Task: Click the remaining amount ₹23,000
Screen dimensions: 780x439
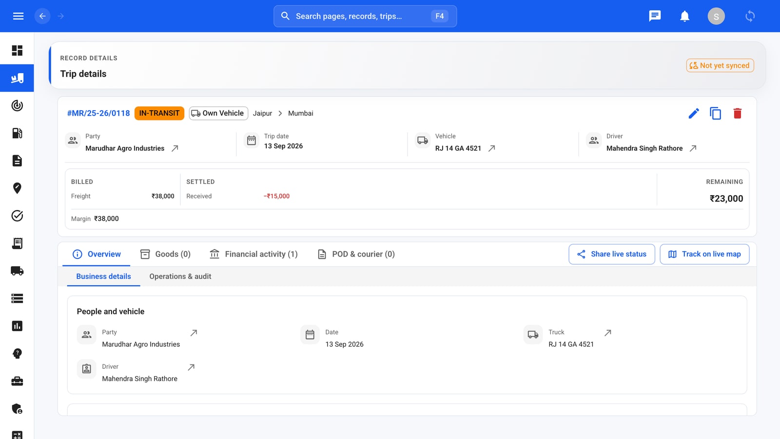Action: point(726,199)
